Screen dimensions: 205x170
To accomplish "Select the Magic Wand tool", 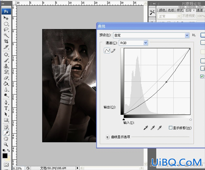I will tap(6, 35).
